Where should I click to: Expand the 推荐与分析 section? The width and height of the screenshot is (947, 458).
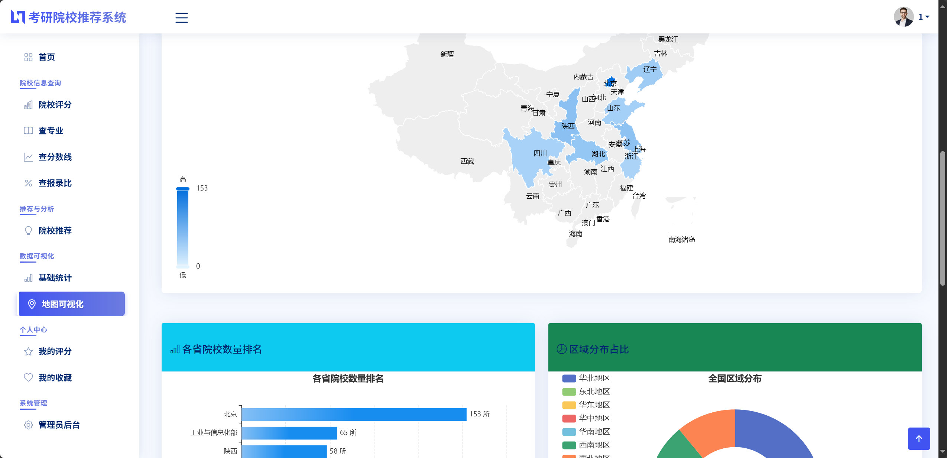[36, 209]
